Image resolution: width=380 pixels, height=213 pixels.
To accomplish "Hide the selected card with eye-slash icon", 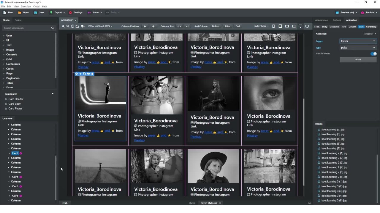I will click(88, 74).
